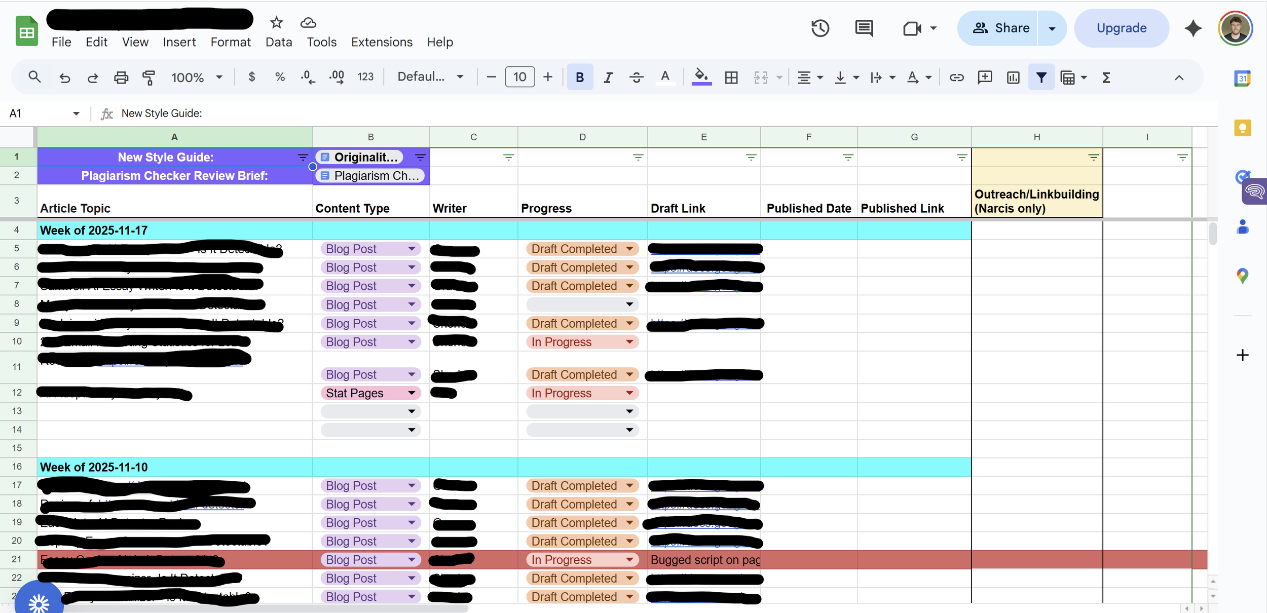Image resolution: width=1267 pixels, height=613 pixels.
Task: Open the Extensions menu
Action: (x=382, y=42)
